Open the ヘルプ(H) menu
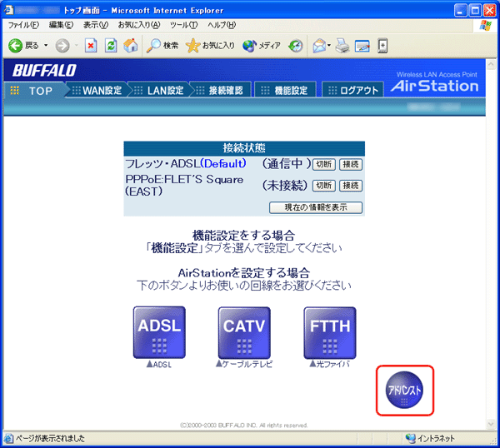The height and width of the screenshot is (448, 500). click(222, 25)
